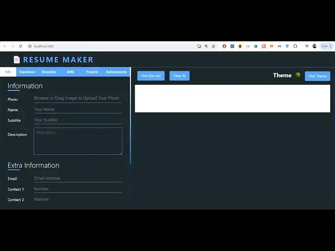
Task: Focus the Your Name input field
Action: click(78, 109)
